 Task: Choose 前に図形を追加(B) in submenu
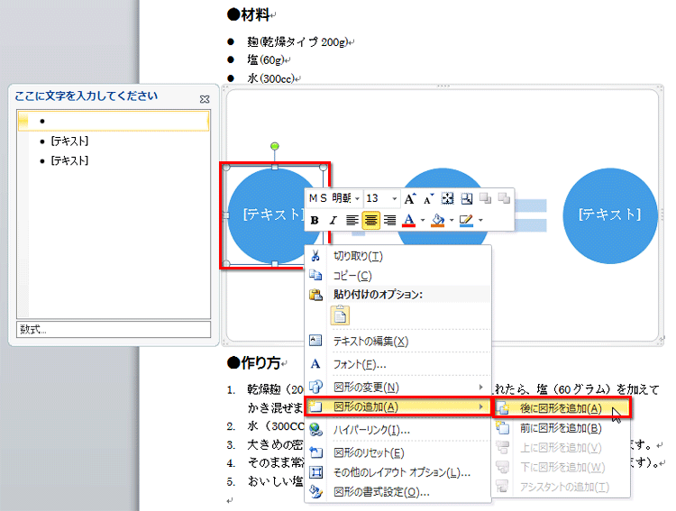click(562, 428)
